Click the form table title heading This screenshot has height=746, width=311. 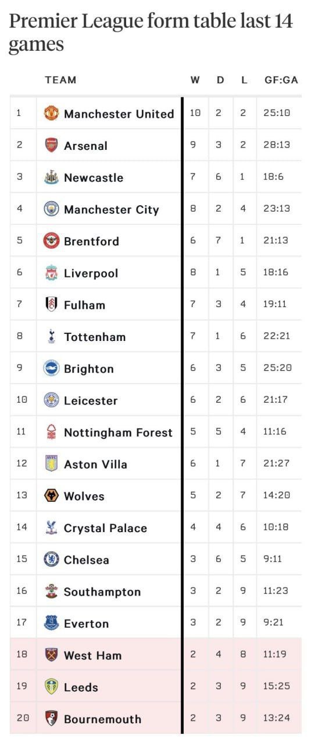151,33
